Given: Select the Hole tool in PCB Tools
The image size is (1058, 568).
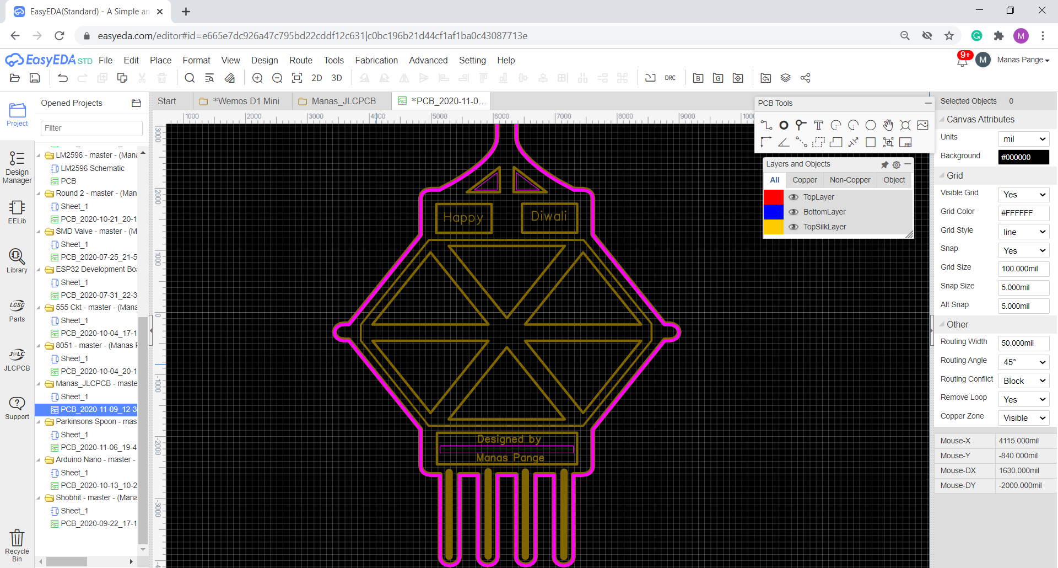Looking at the screenshot, I should click(x=905, y=125).
